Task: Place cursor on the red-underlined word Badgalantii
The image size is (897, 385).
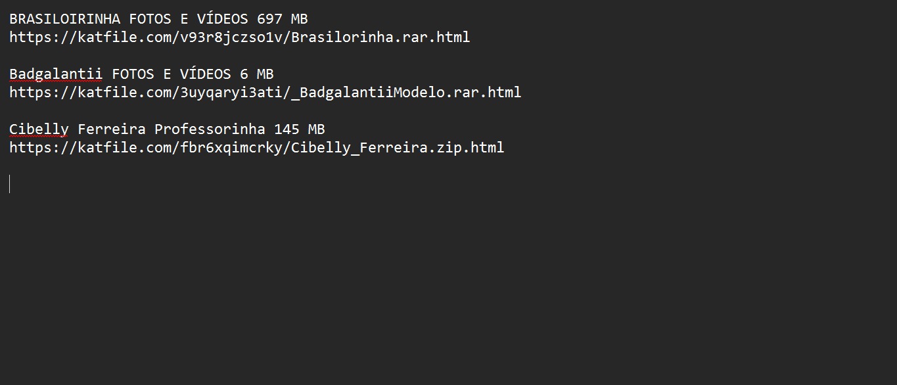Action: pyautogui.click(x=56, y=74)
